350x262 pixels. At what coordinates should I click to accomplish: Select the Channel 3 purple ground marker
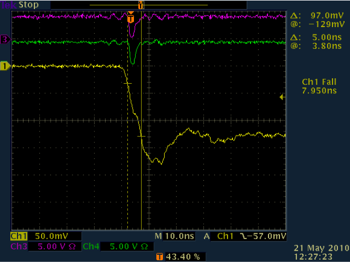point(5,39)
